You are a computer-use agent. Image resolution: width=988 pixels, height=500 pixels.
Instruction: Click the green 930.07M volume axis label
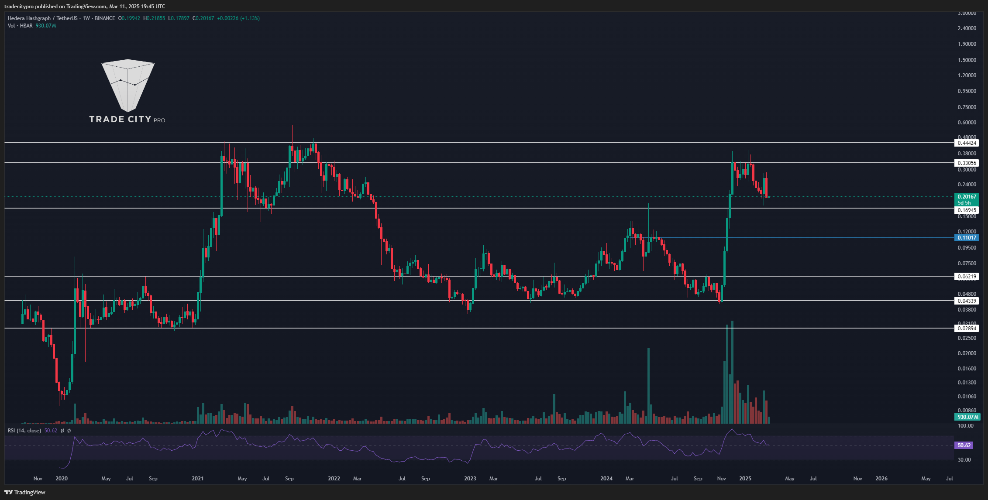pos(967,418)
